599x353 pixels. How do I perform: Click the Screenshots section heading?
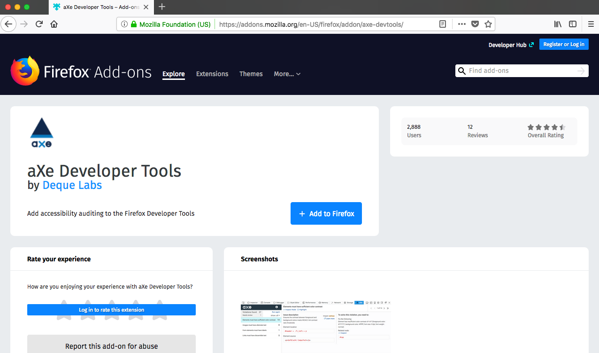click(x=259, y=259)
